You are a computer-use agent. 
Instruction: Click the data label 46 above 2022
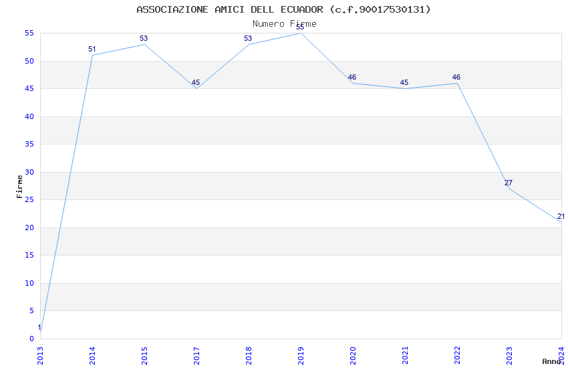pyautogui.click(x=456, y=77)
